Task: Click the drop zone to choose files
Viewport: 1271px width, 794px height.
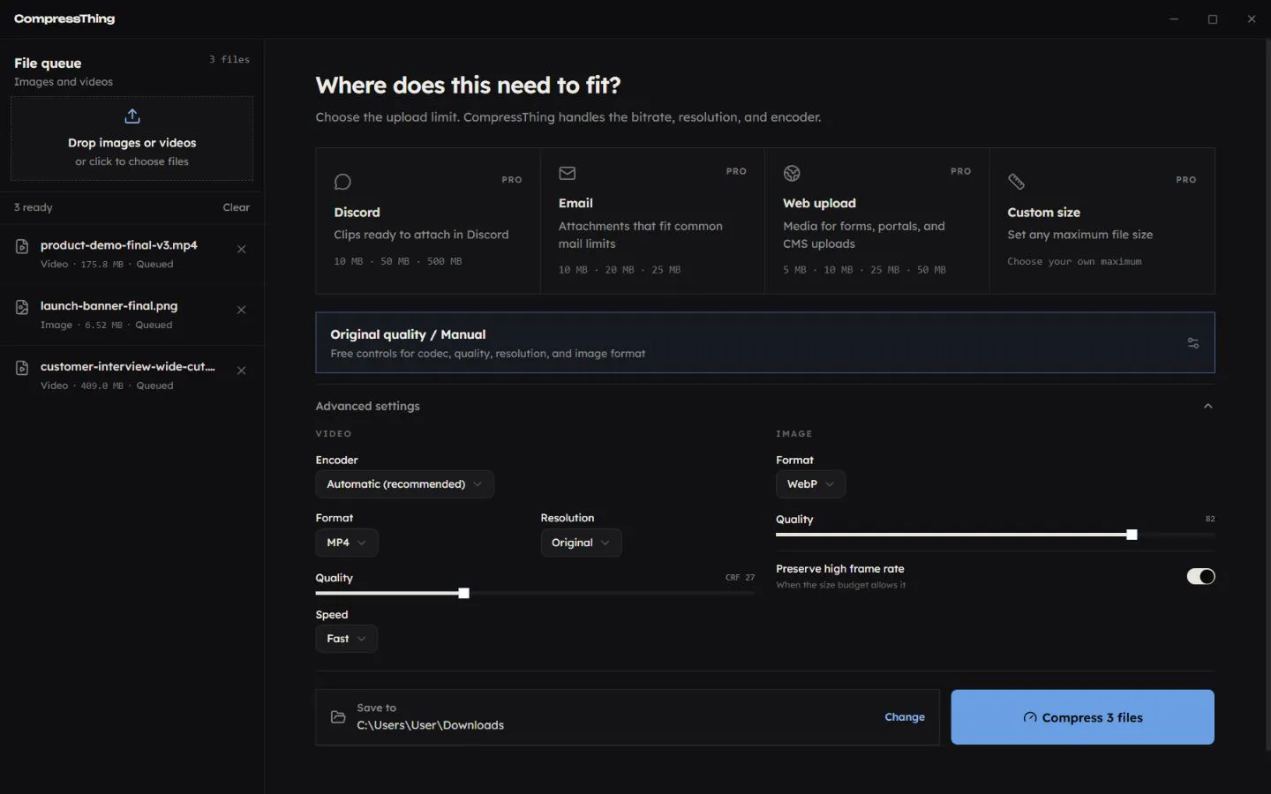Action: click(132, 139)
